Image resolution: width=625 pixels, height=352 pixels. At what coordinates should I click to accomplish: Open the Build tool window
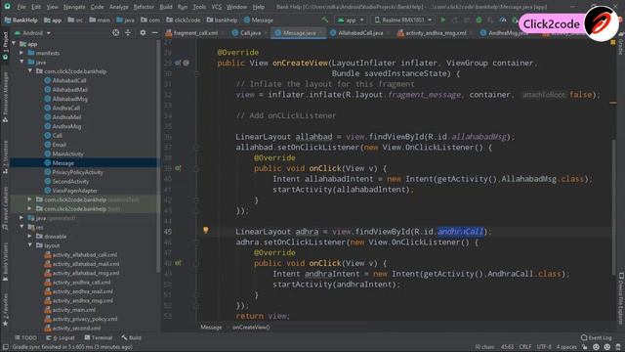pyautogui.click(x=131, y=337)
